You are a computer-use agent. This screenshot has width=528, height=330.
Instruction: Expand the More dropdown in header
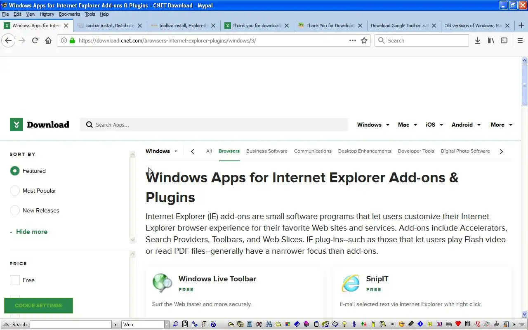coord(502,125)
